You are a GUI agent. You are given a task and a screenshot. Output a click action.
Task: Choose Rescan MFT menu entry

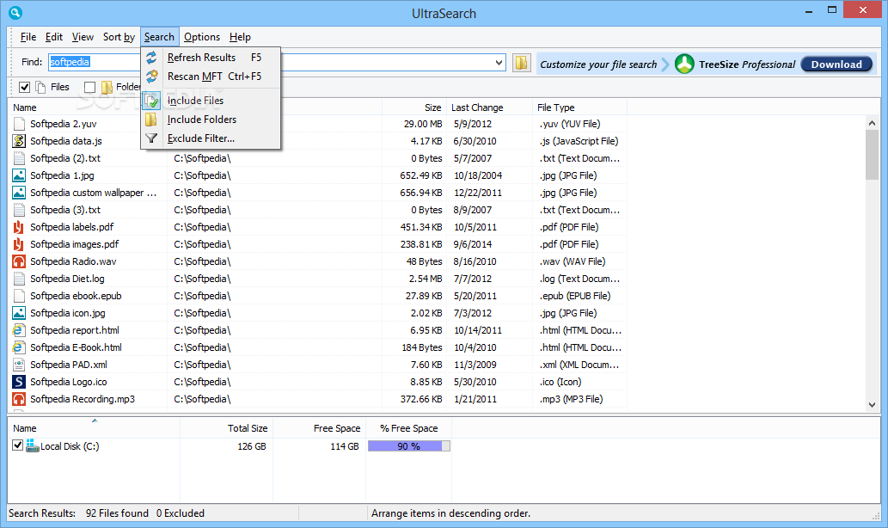click(211, 76)
